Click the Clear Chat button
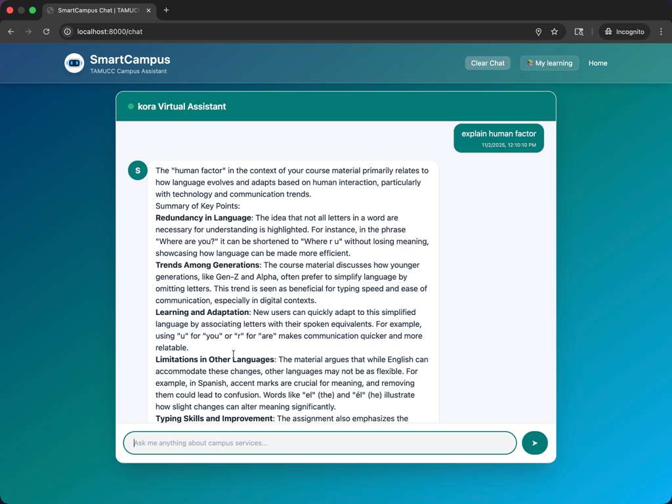The height and width of the screenshot is (504, 672). pos(488,63)
